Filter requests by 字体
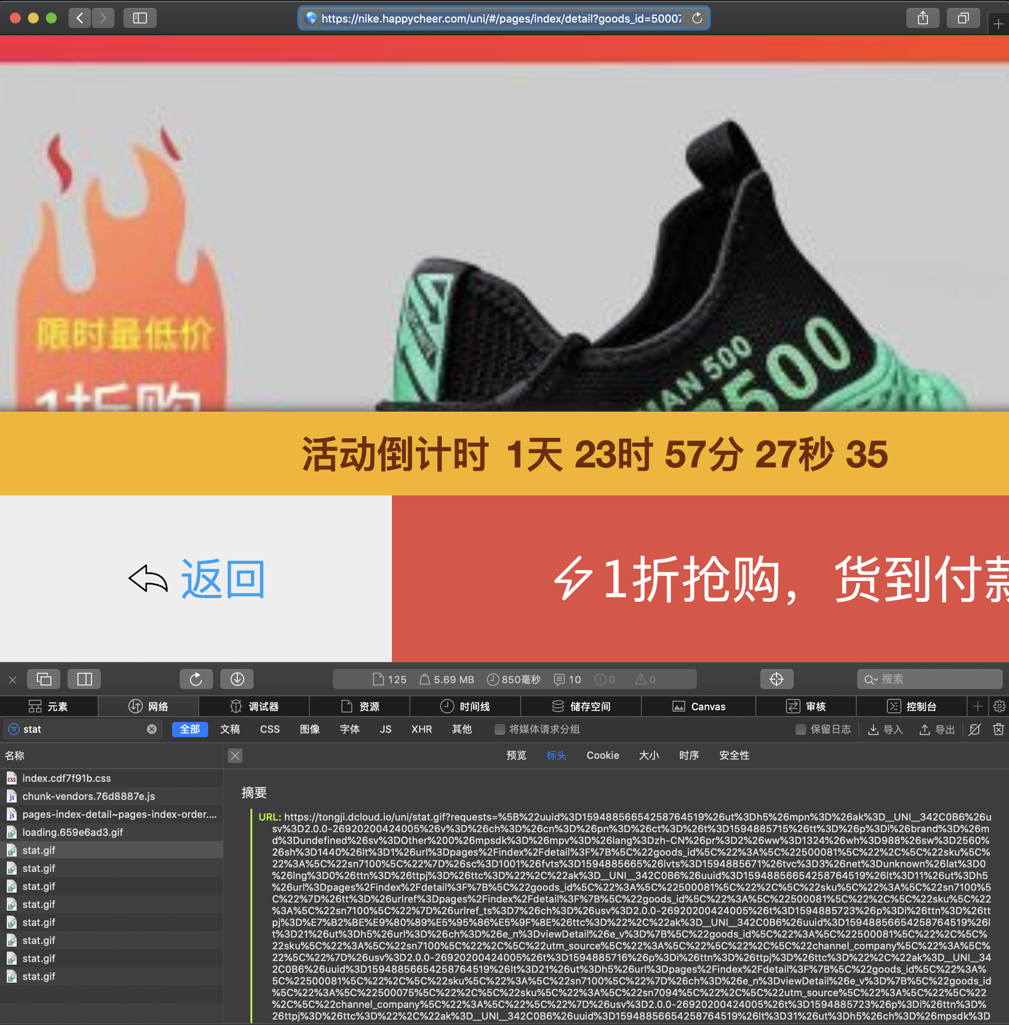The image size is (1009, 1025). point(350,730)
